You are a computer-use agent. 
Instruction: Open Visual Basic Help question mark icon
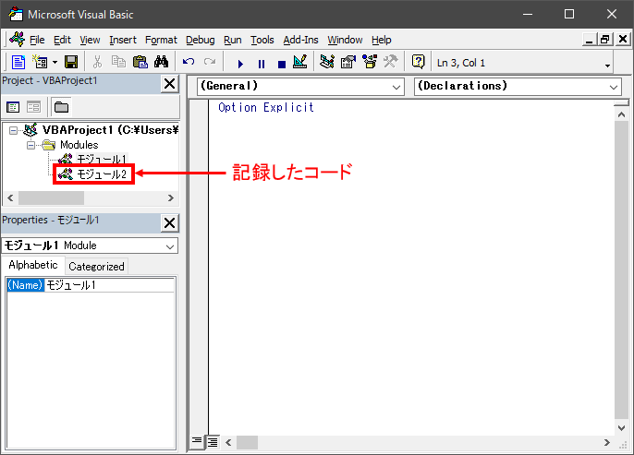[418, 62]
